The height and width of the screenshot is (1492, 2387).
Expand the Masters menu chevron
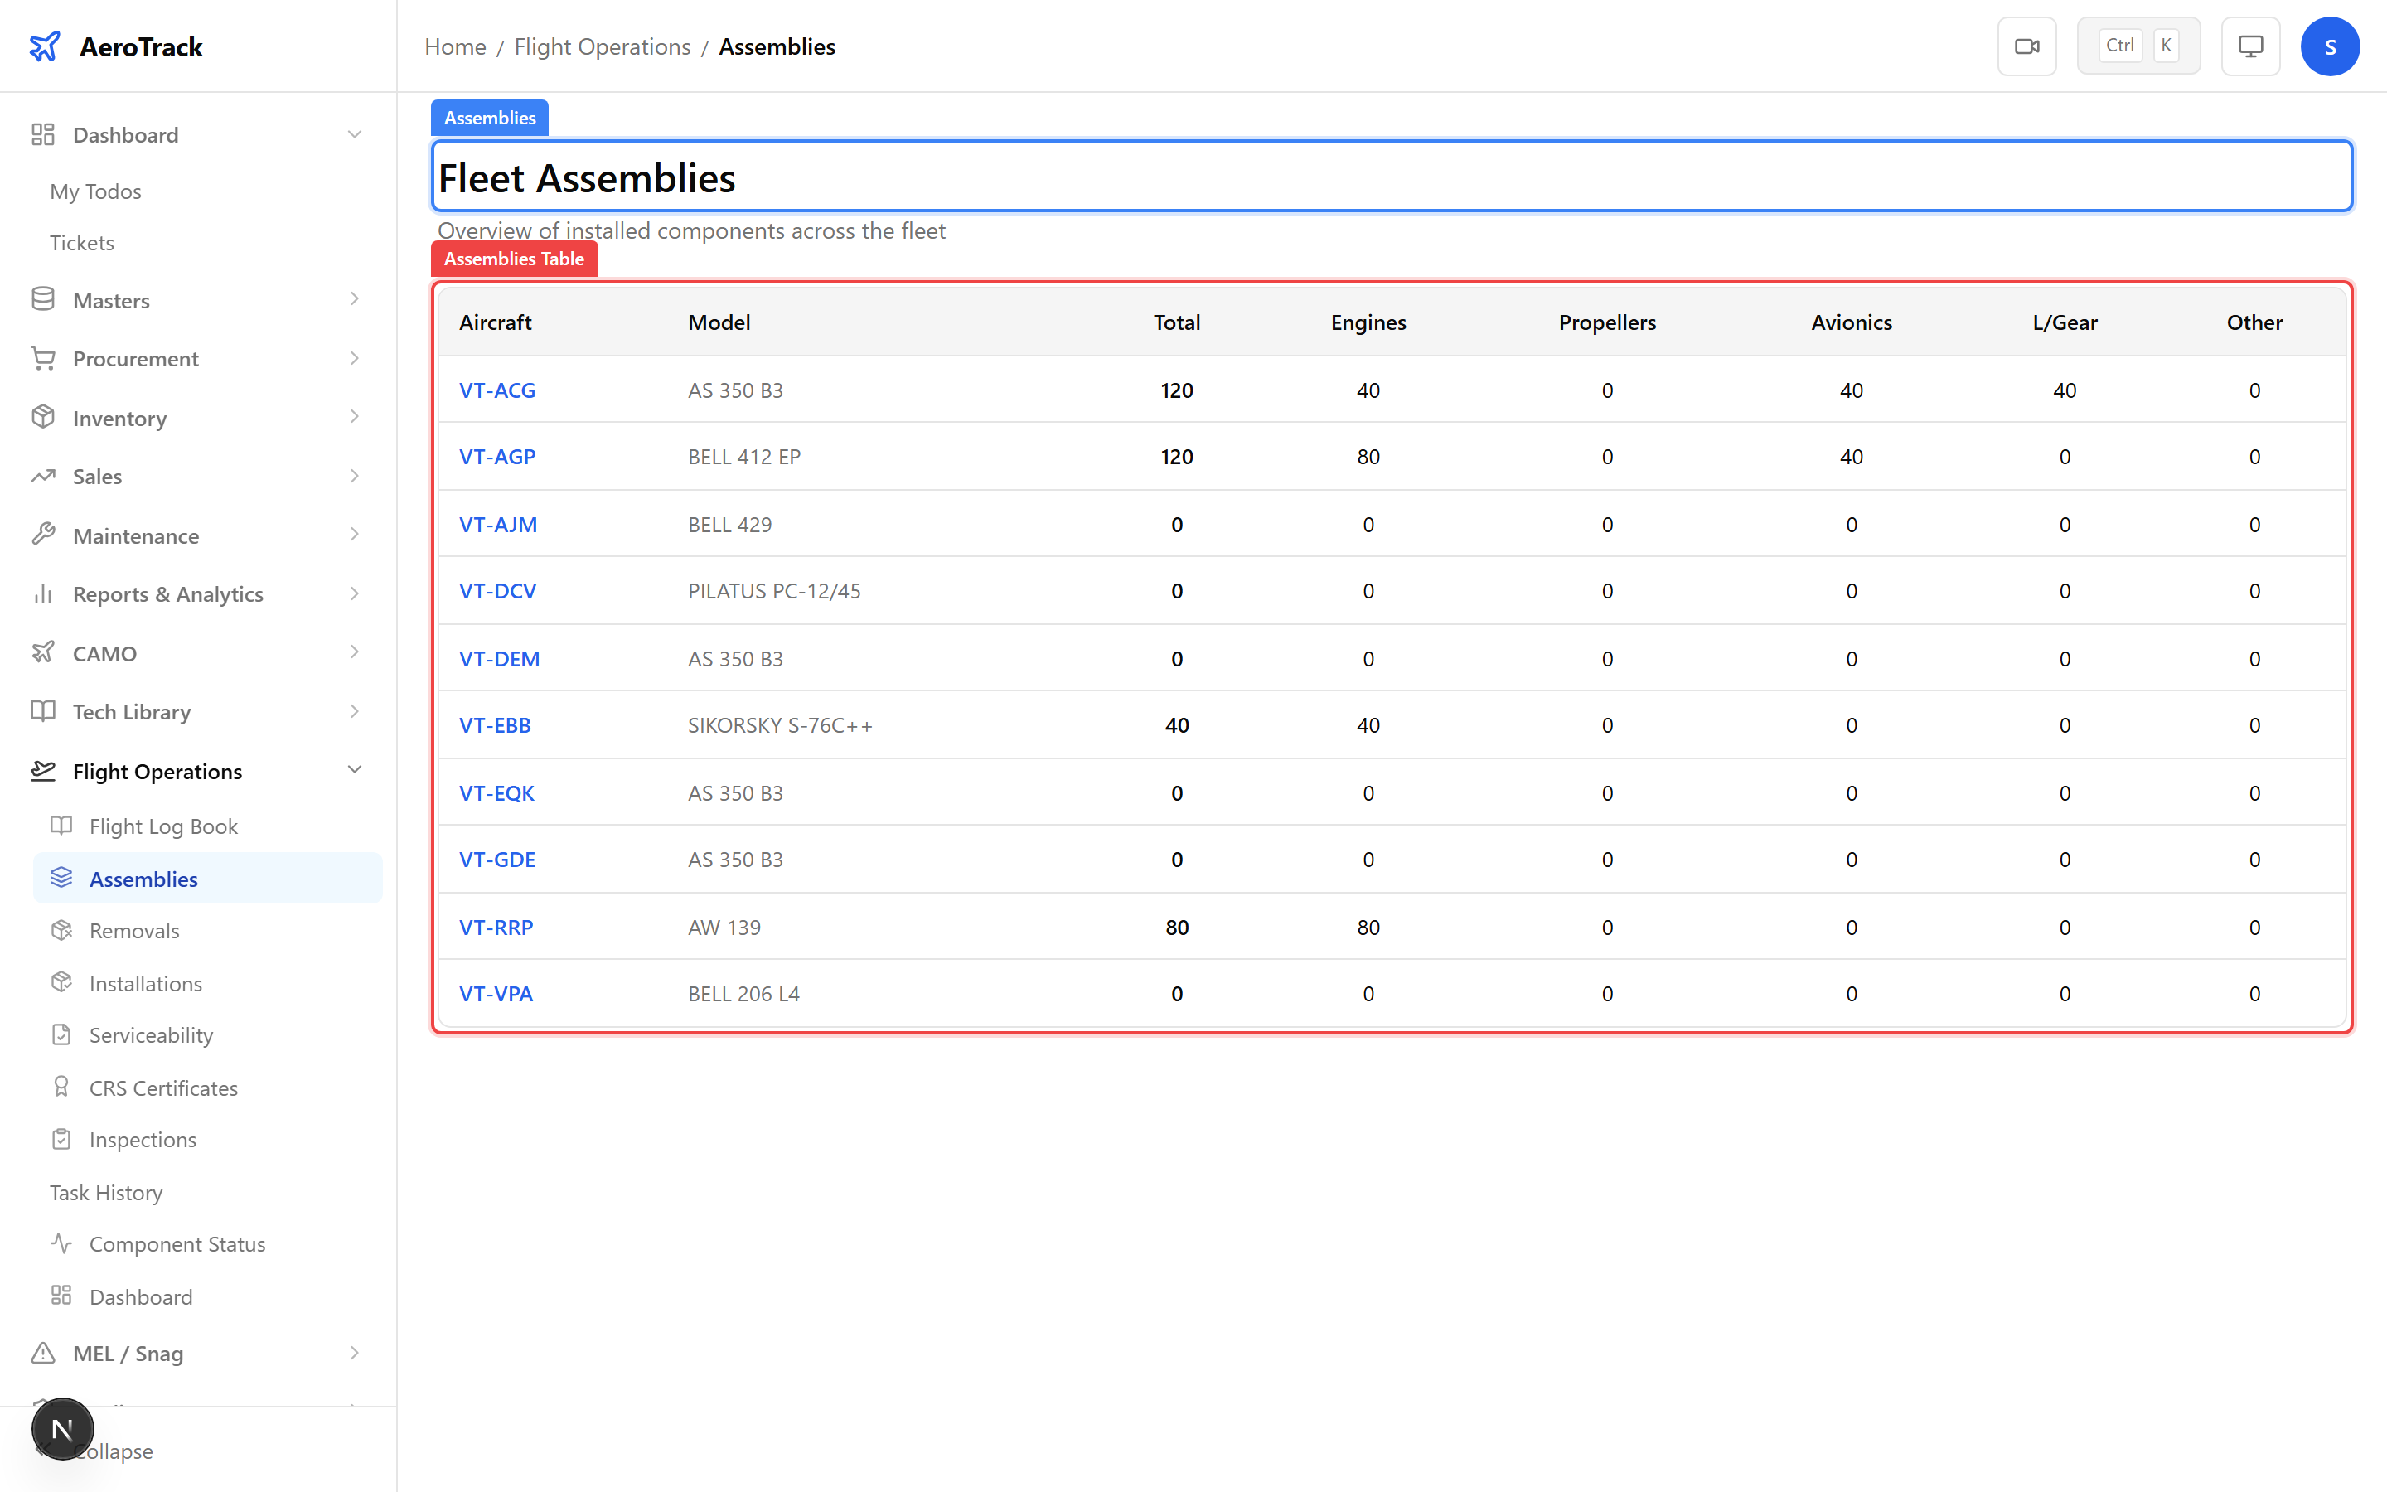tap(355, 300)
